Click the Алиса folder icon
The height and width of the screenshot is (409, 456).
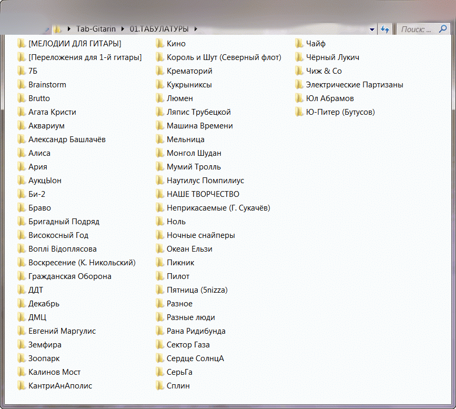click(x=21, y=153)
